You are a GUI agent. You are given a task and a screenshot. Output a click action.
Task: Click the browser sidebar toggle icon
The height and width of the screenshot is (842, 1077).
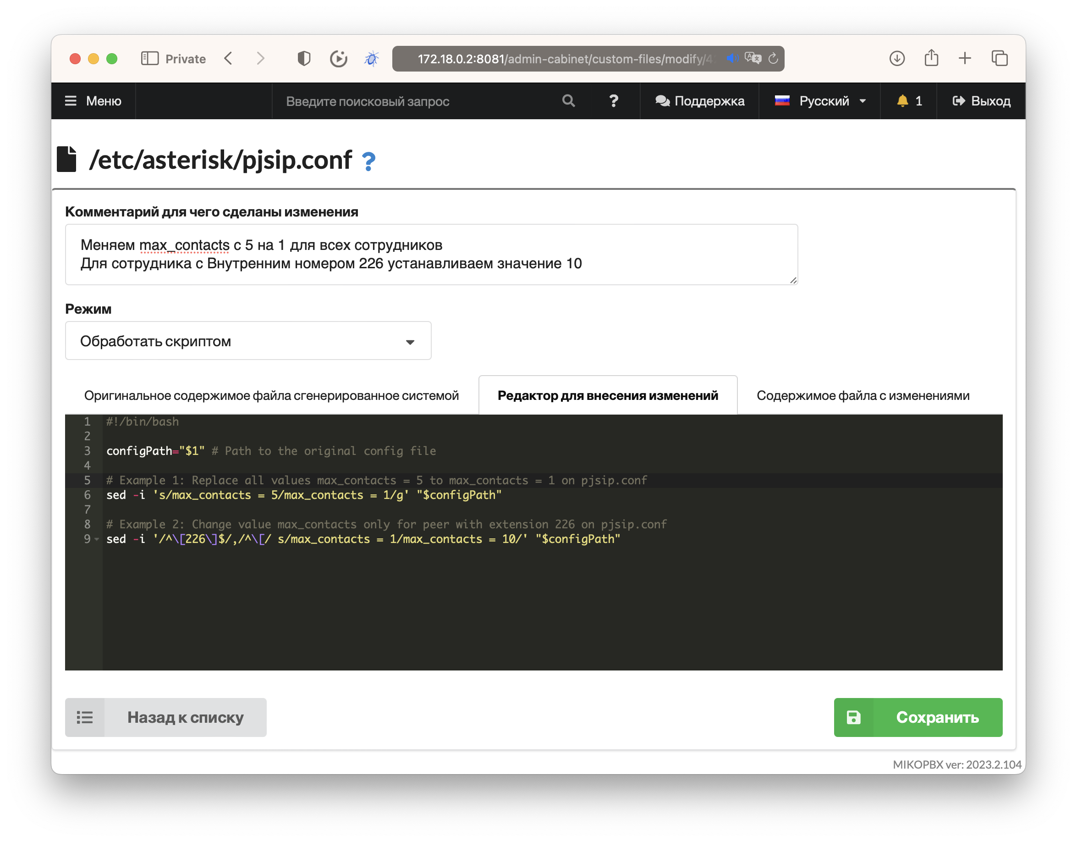click(x=149, y=59)
